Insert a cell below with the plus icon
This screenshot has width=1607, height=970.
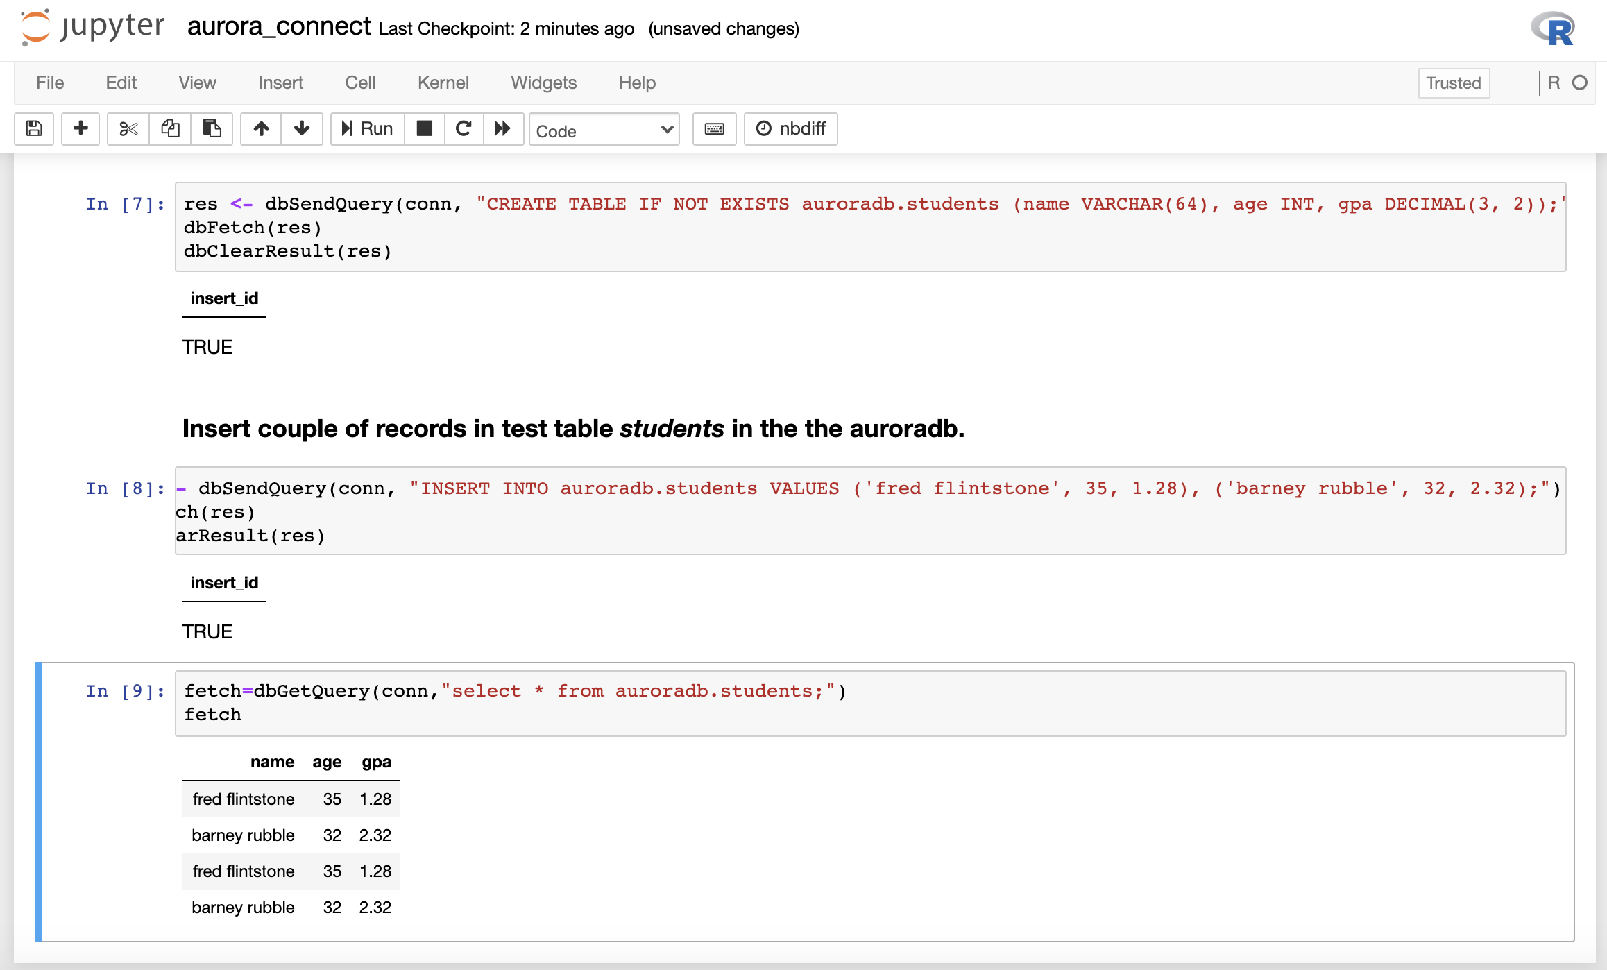pos(80,129)
